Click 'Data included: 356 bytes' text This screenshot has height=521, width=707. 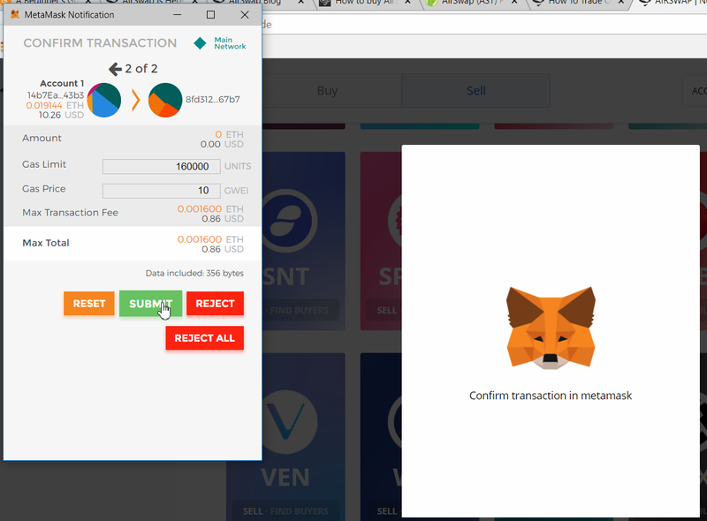click(x=194, y=273)
